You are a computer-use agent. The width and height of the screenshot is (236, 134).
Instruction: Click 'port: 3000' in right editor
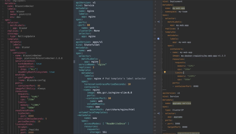point(174,124)
